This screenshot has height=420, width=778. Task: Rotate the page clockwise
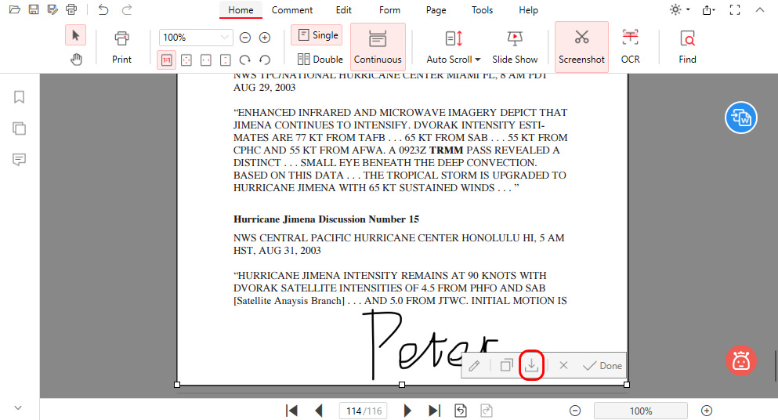click(245, 60)
